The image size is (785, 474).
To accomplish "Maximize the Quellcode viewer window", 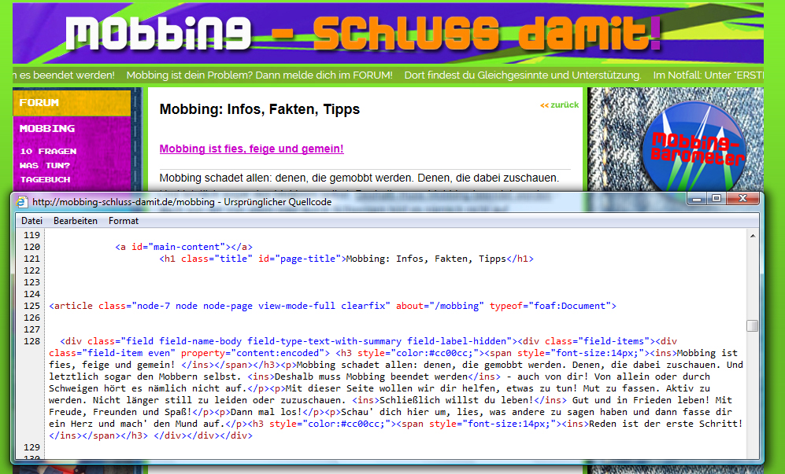I will (x=718, y=199).
